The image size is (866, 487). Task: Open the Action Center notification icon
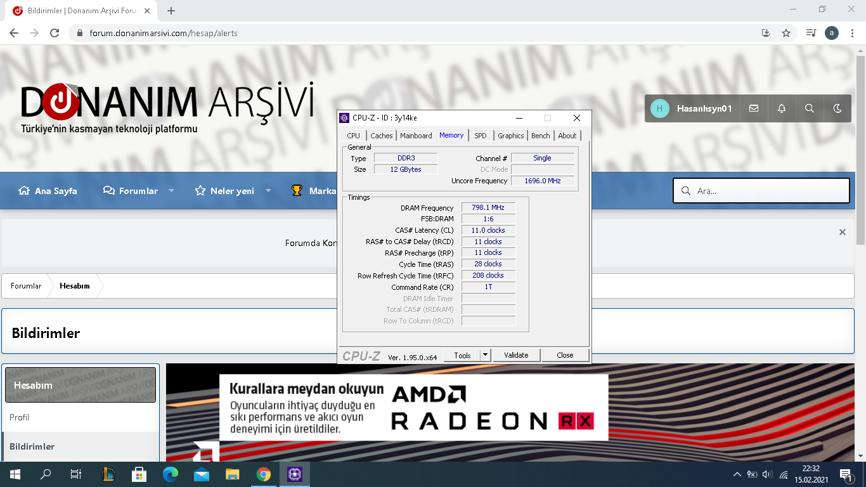pos(845,474)
